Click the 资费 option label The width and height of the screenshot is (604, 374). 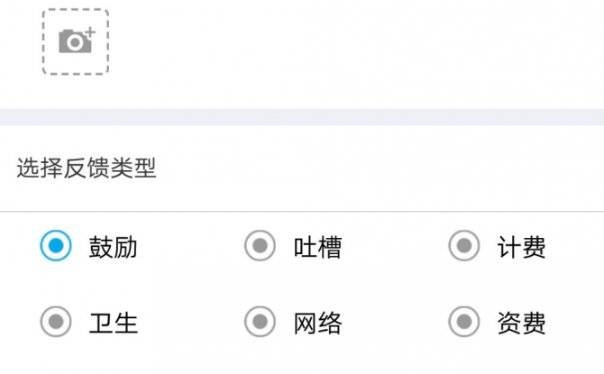click(x=521, y=323)
